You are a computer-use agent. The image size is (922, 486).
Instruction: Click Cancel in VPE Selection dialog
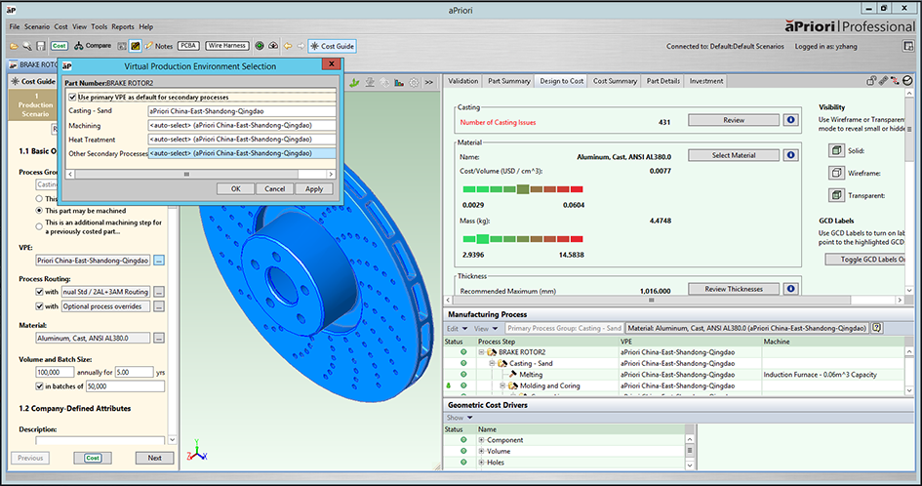[x=274, y=189]
